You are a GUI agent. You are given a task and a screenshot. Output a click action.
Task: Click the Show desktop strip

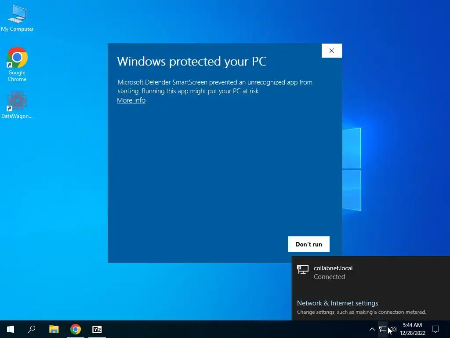click(x=449, y=329)
